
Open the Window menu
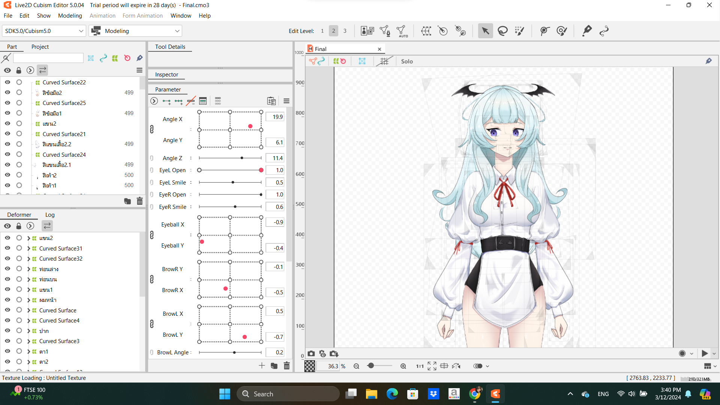pyautogui.click(x=181, y=16)
